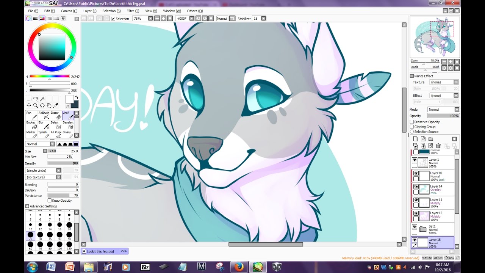Click the navigator thumbnail preview
Viewport: 485px width, 273px height.
[435, 37]
